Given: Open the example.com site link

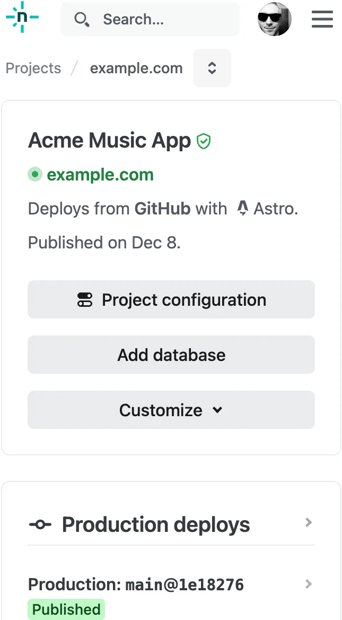Looking at the screenshot, I should (x=100, y=174).
